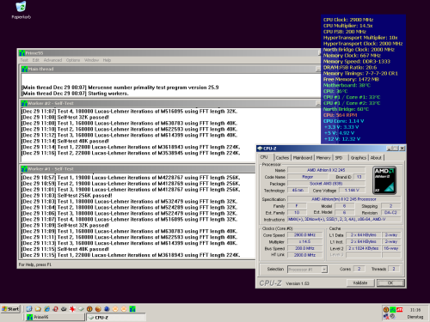Launch Prime95 from quick launch bar

[x=132, y=309]
